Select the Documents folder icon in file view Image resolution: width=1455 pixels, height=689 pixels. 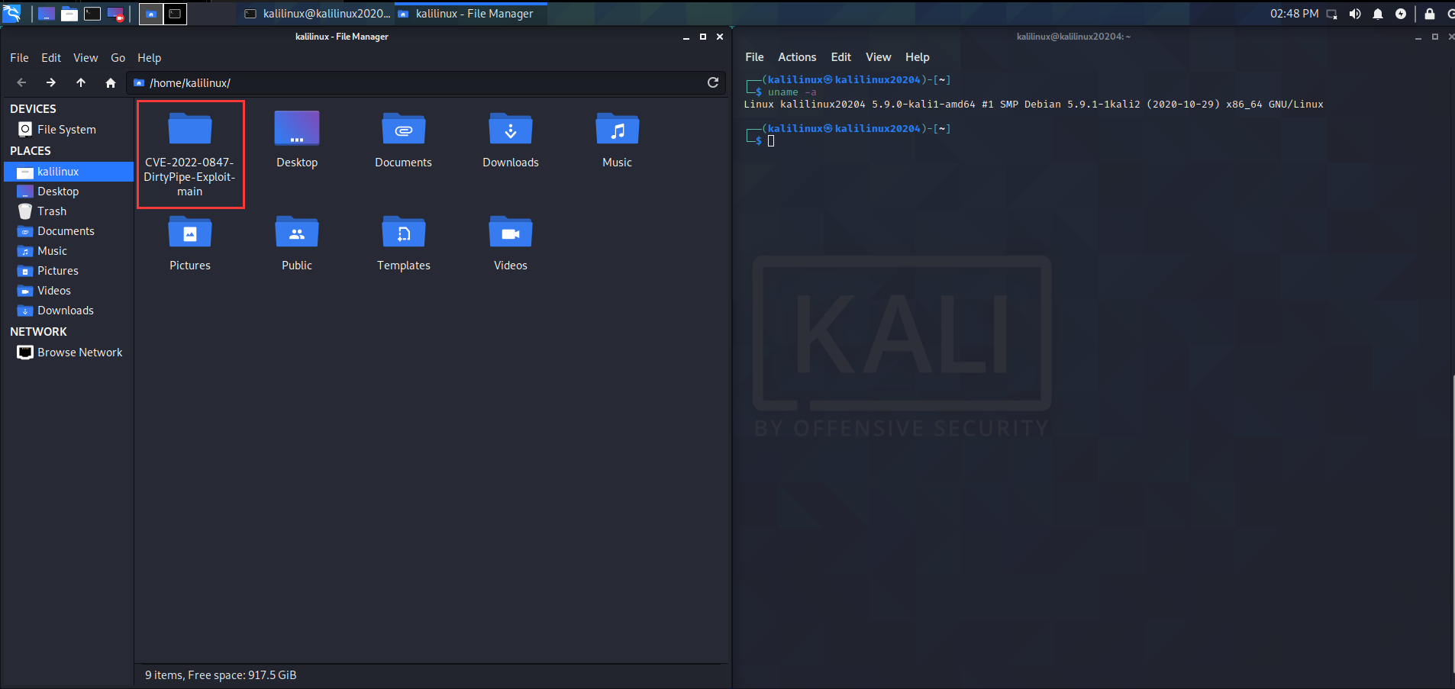(404, 130)
